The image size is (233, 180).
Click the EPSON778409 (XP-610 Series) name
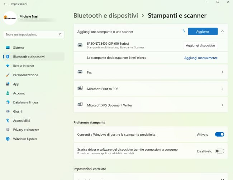(108, 43)
